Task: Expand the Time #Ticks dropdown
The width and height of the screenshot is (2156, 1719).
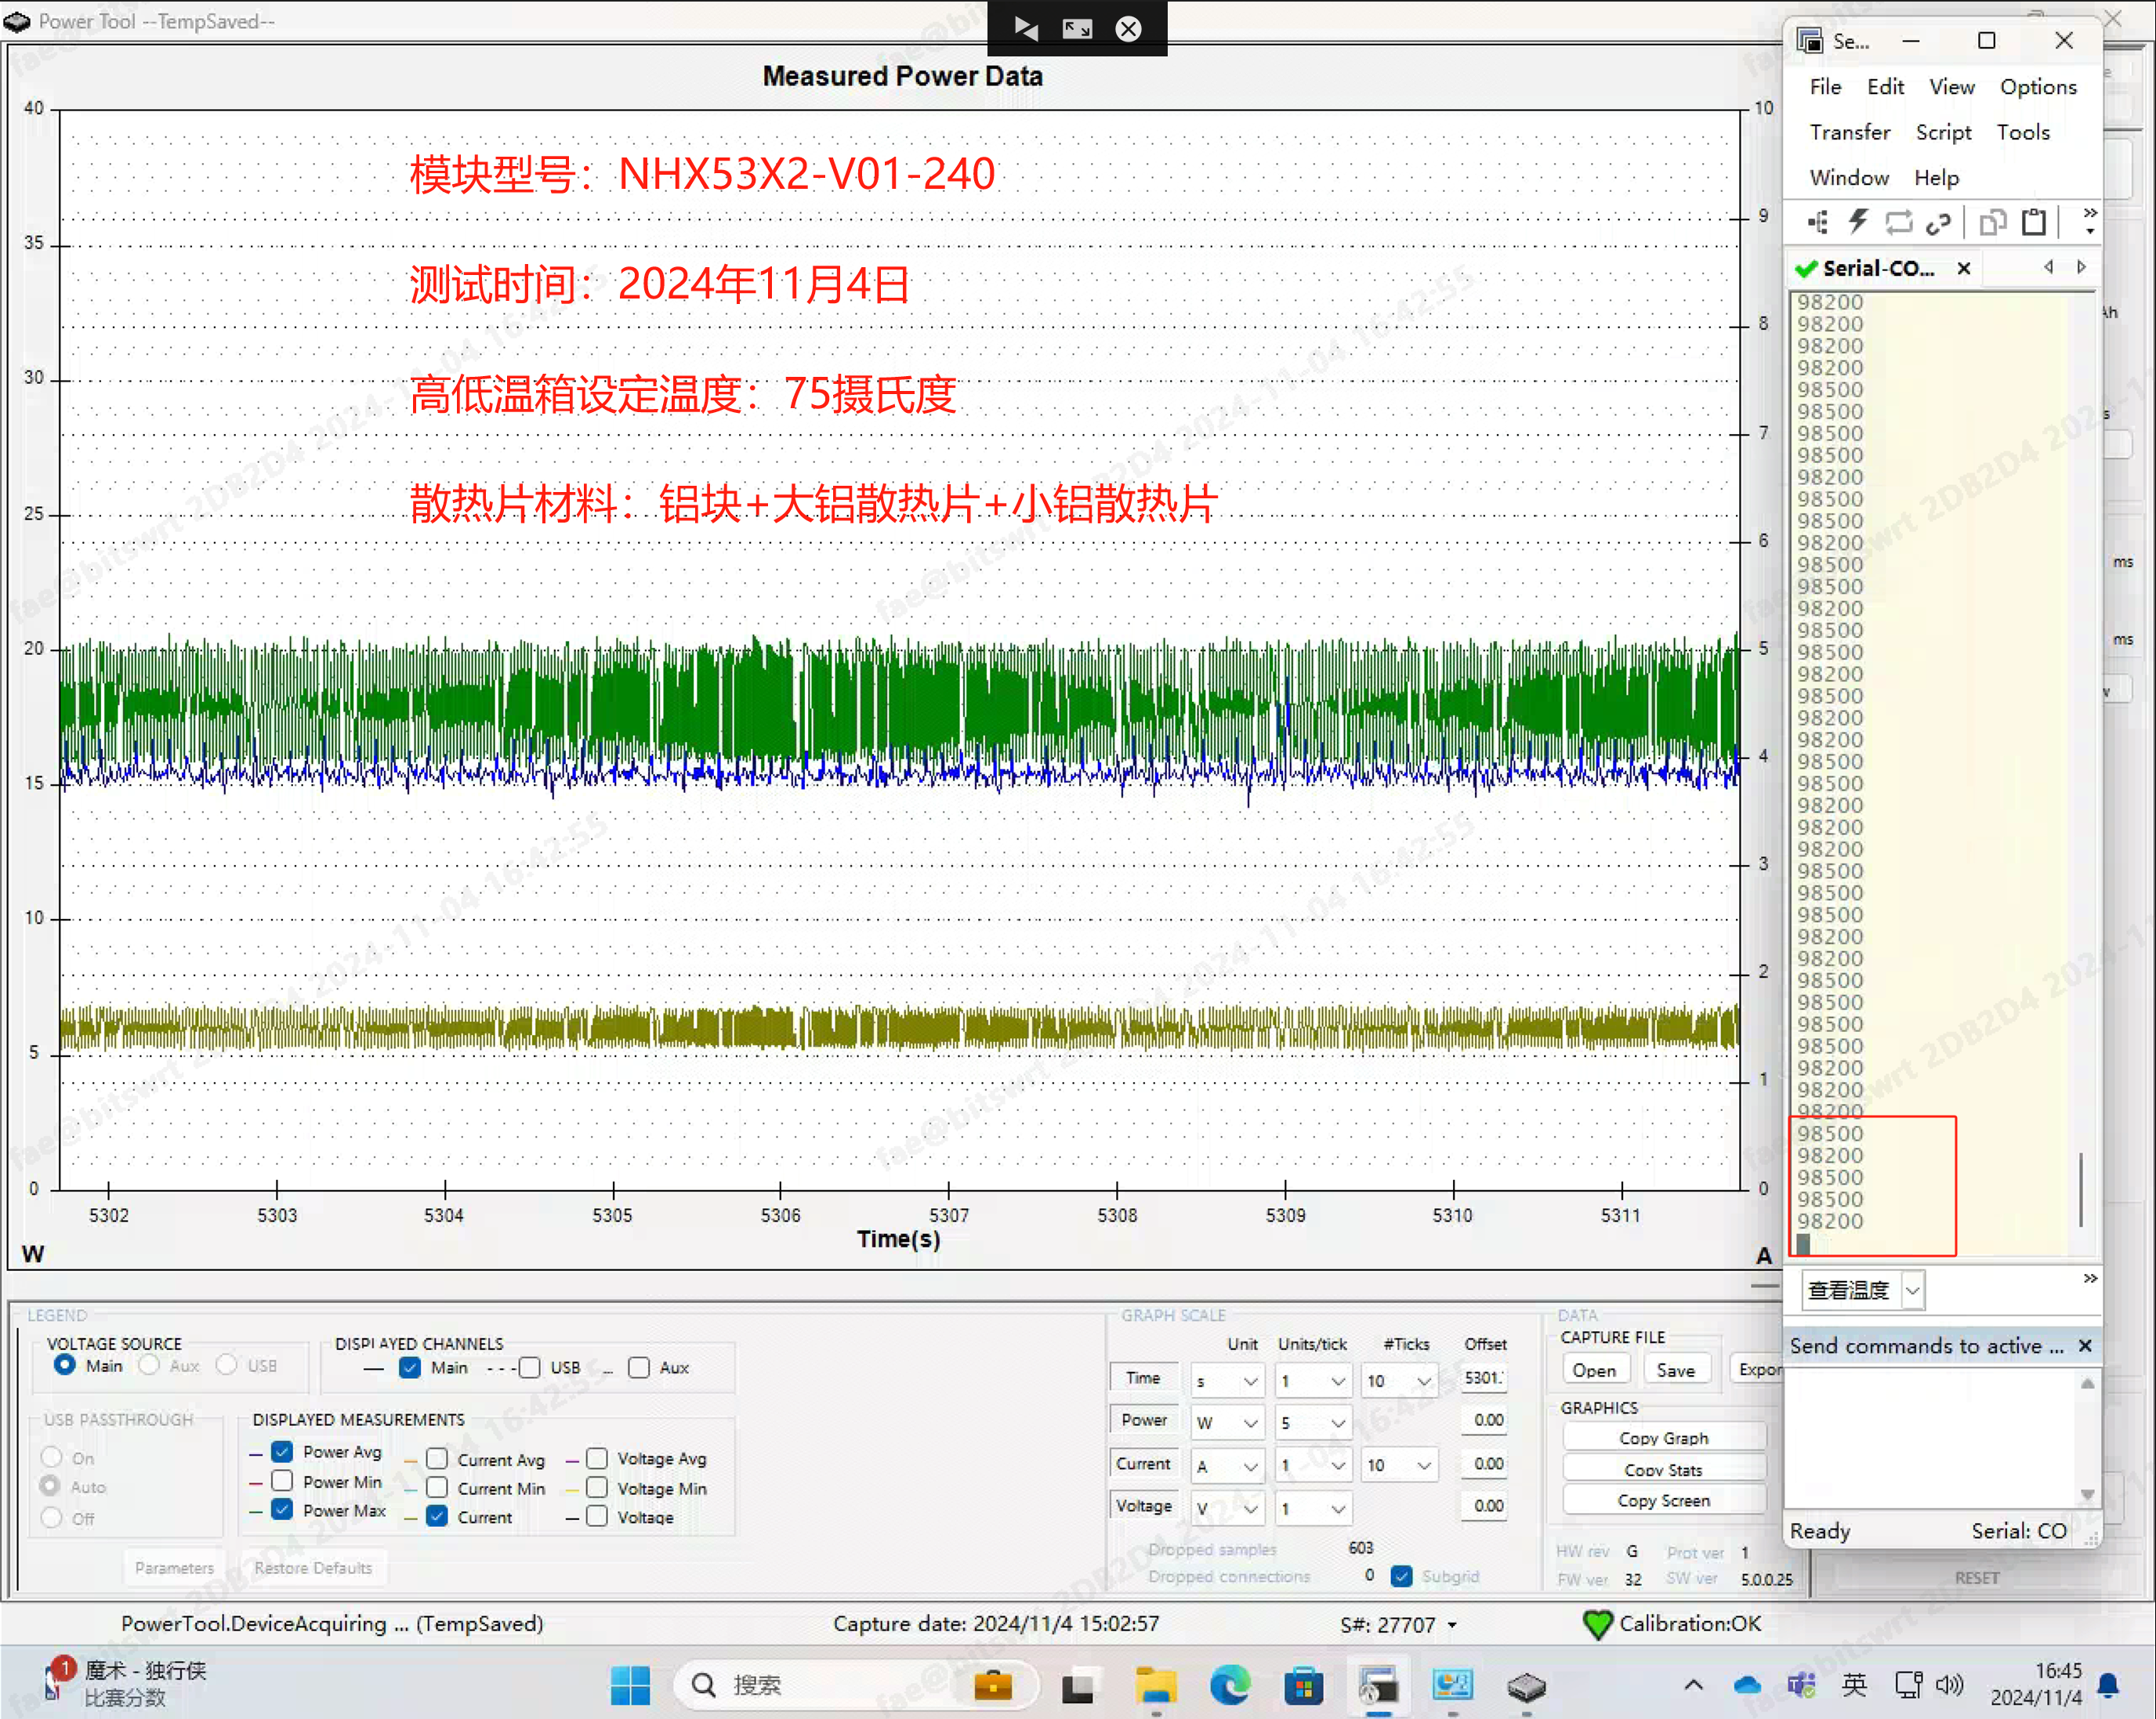Action: [1399, 1381]
